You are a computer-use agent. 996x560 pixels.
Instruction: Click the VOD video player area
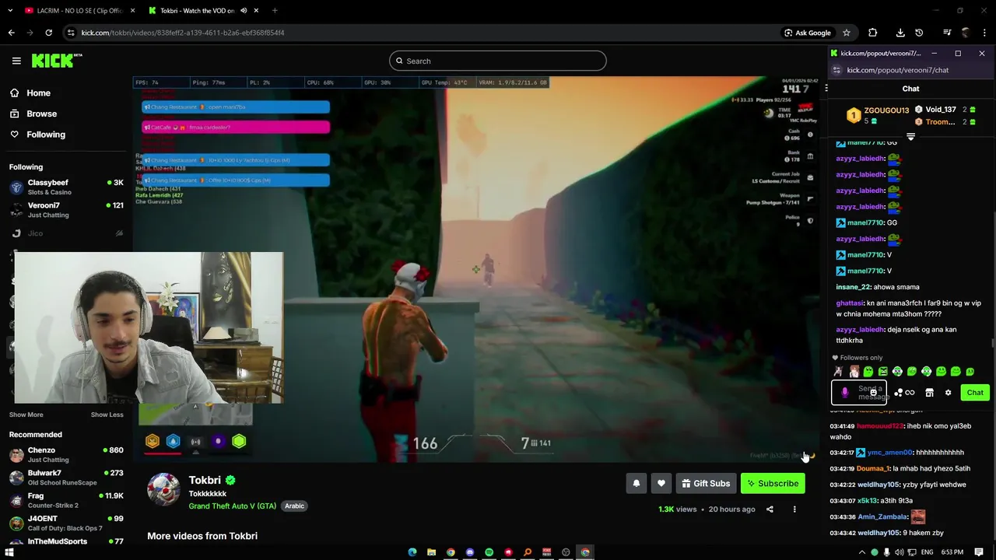(x=476, y=269)
